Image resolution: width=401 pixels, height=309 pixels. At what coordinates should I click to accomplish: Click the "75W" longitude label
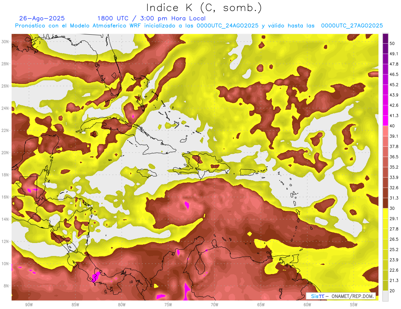tap(168, 305)
